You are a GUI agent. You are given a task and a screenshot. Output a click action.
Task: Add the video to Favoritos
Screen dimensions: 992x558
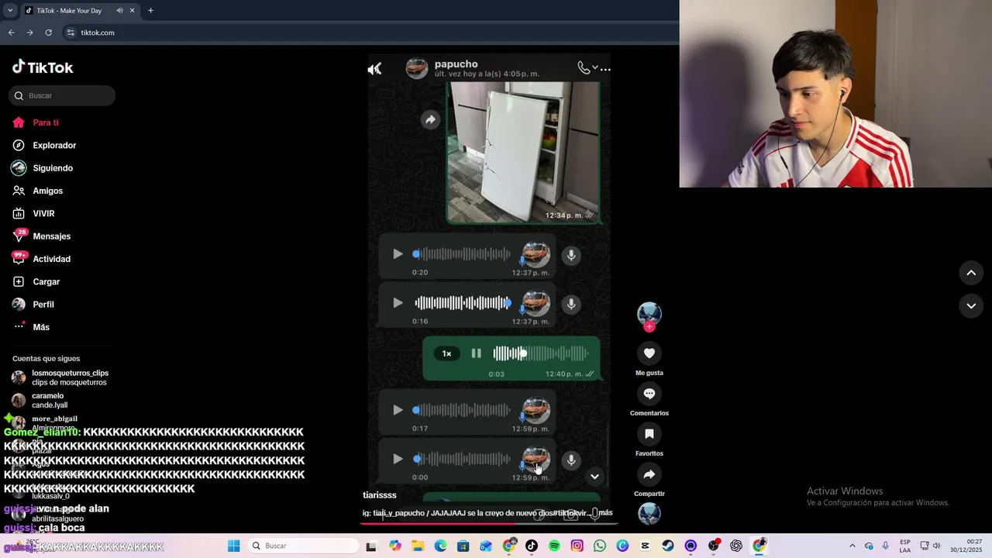coord(649,434)
